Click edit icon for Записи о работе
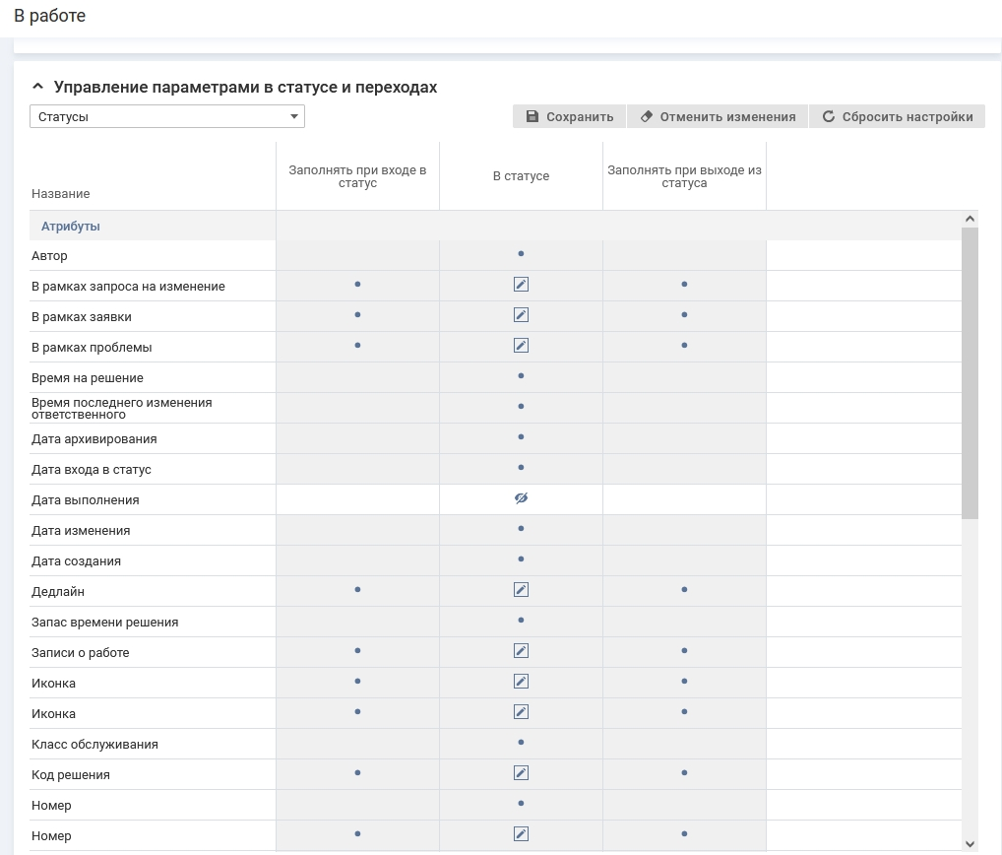Image resolution: width=1002 pixels, height=855 pixels. point(521,651)
